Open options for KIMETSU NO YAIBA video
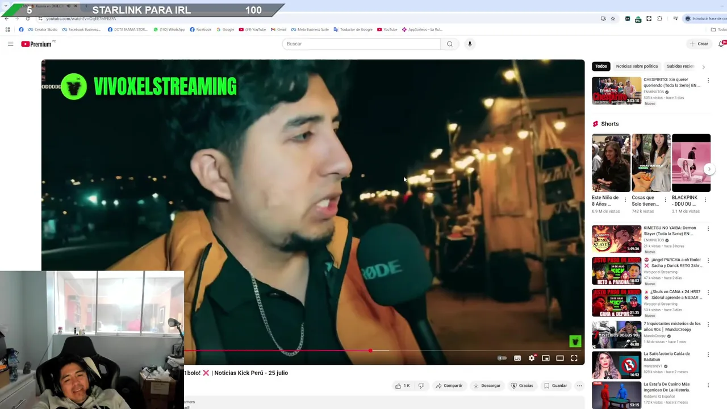This screenshot has width=727, height=409. 708,229
